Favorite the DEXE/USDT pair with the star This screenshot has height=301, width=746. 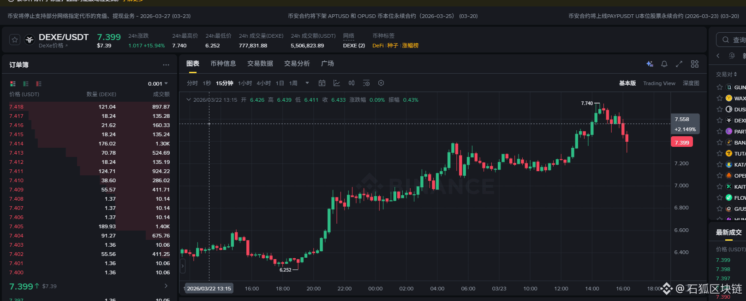15,40
